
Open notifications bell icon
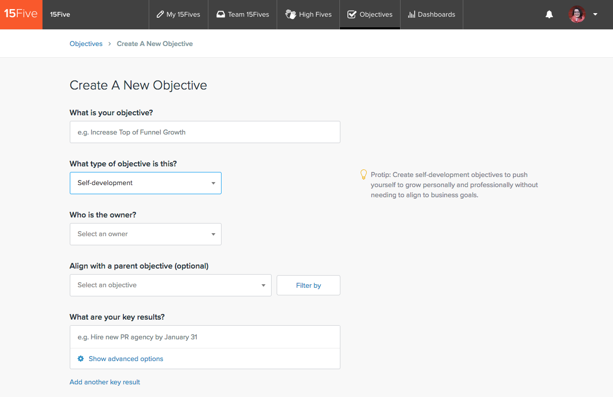coord(549,15)
